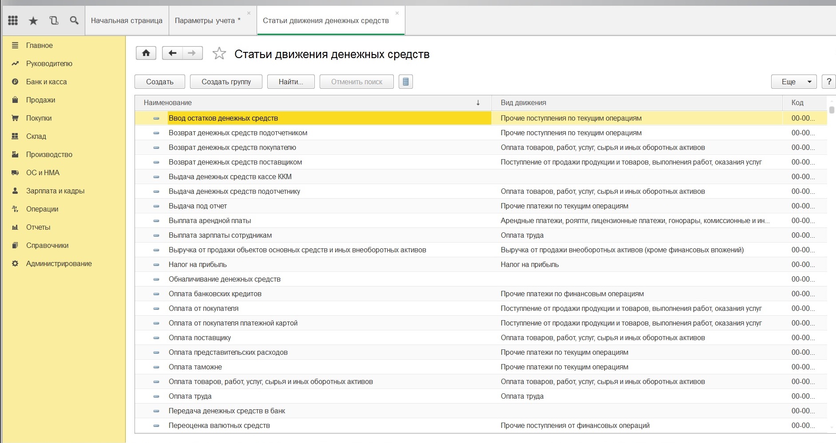The height and width of the screenshot is (443, 836).
Task: Click the Банк и касса coin icon
Action: (x=15, y=82)
